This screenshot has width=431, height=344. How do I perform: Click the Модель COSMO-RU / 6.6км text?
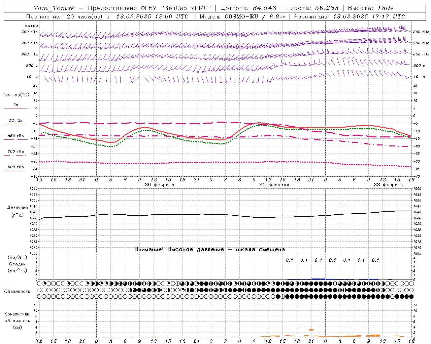tap(242, 16)
